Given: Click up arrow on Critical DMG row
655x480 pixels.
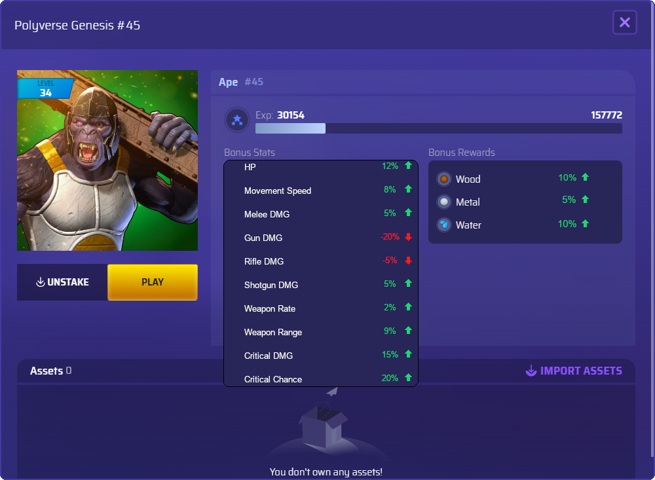Looking at the screenshot, I should point(409,354).
